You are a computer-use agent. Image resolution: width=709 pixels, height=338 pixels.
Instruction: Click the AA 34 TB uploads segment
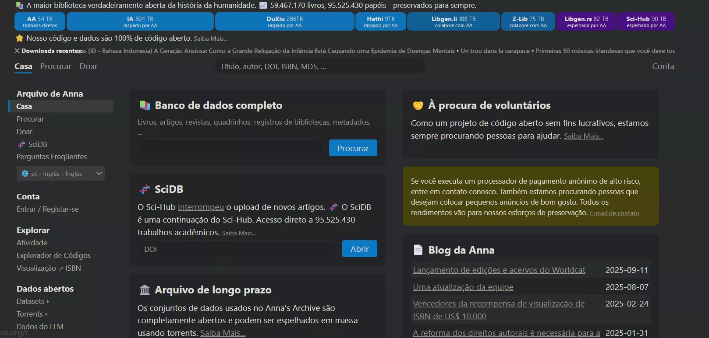click(40, 21)
